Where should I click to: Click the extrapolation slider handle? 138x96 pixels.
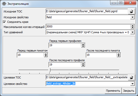[49, 70]
